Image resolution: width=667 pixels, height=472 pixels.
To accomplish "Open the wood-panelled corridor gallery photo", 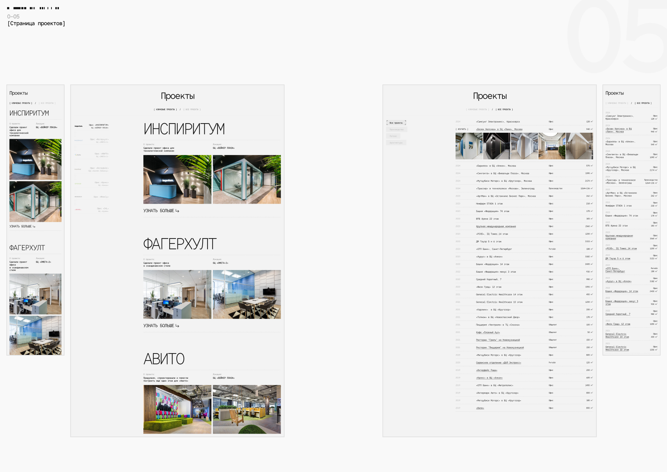I will click(x=579, y=146).
